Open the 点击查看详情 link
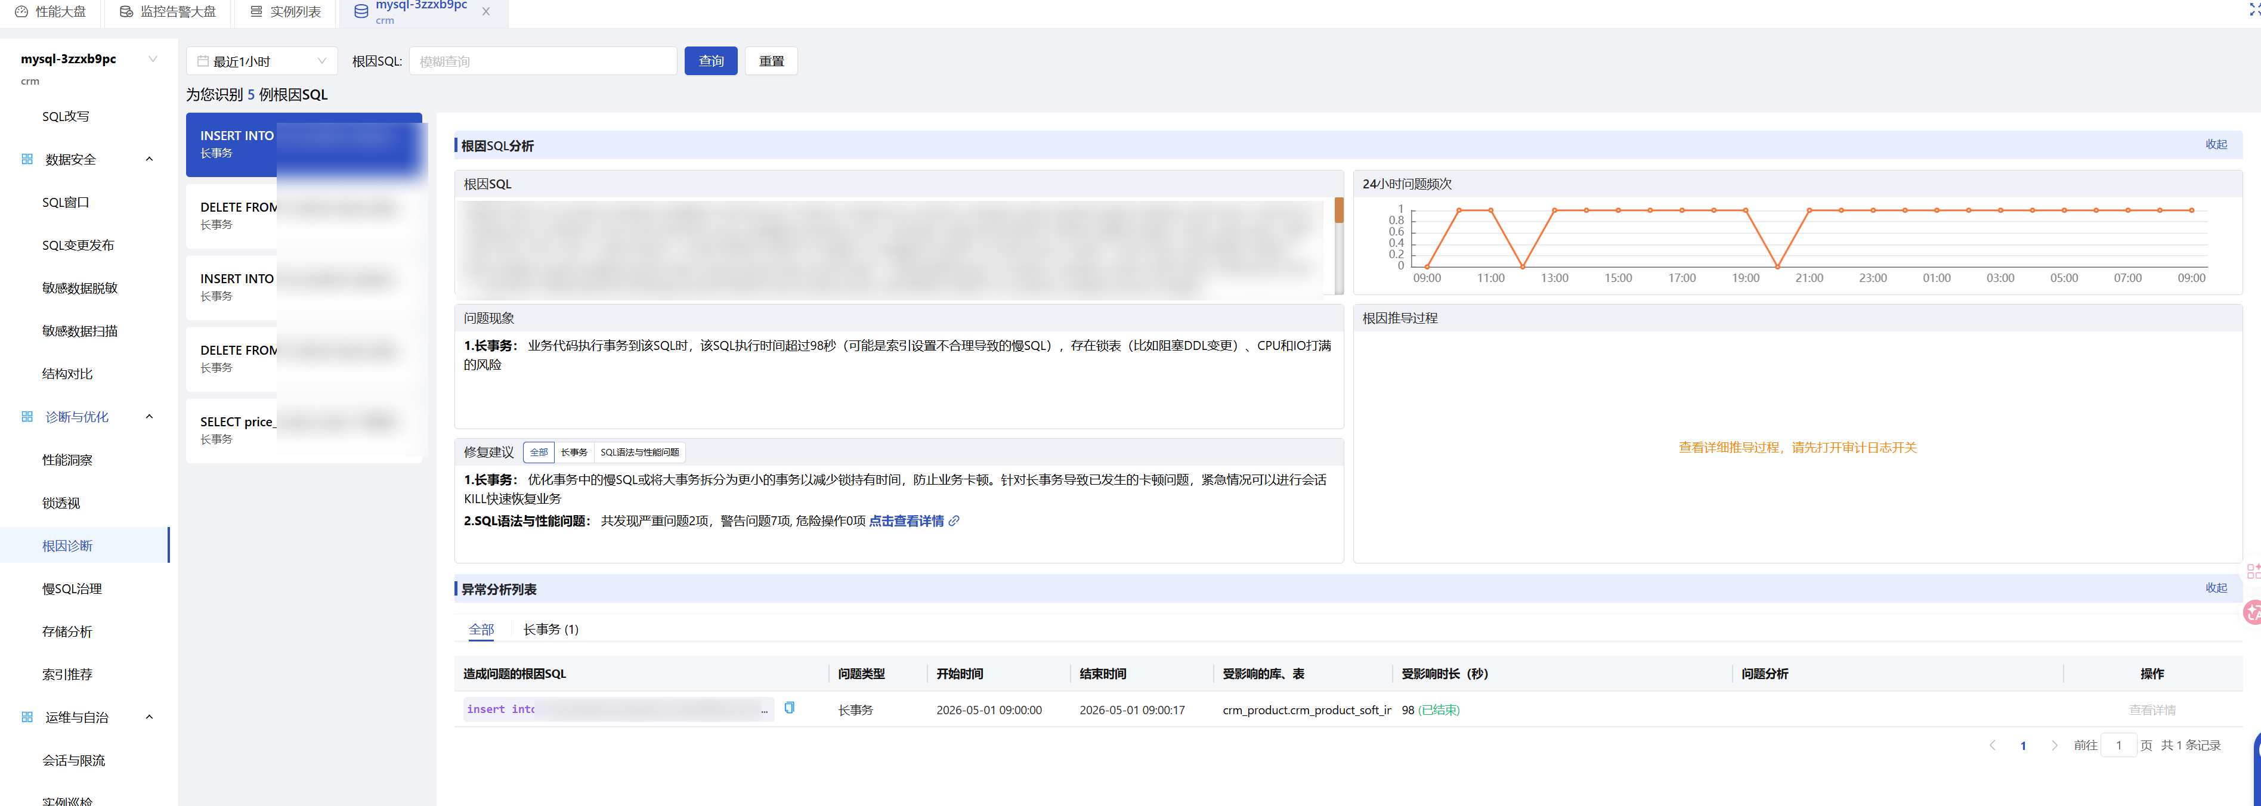The width and height of the screenshot is (2261, 806). [x=906, y=521]
